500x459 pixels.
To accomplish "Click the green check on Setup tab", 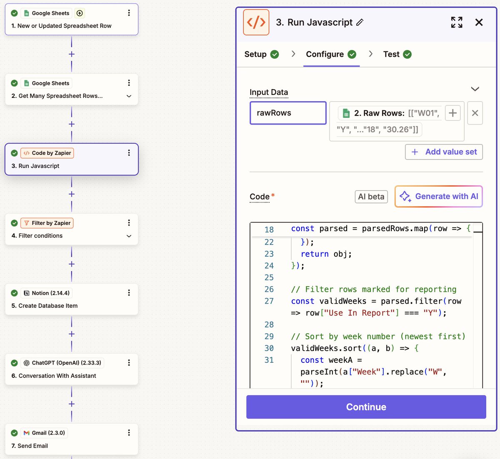I will 275,54.
